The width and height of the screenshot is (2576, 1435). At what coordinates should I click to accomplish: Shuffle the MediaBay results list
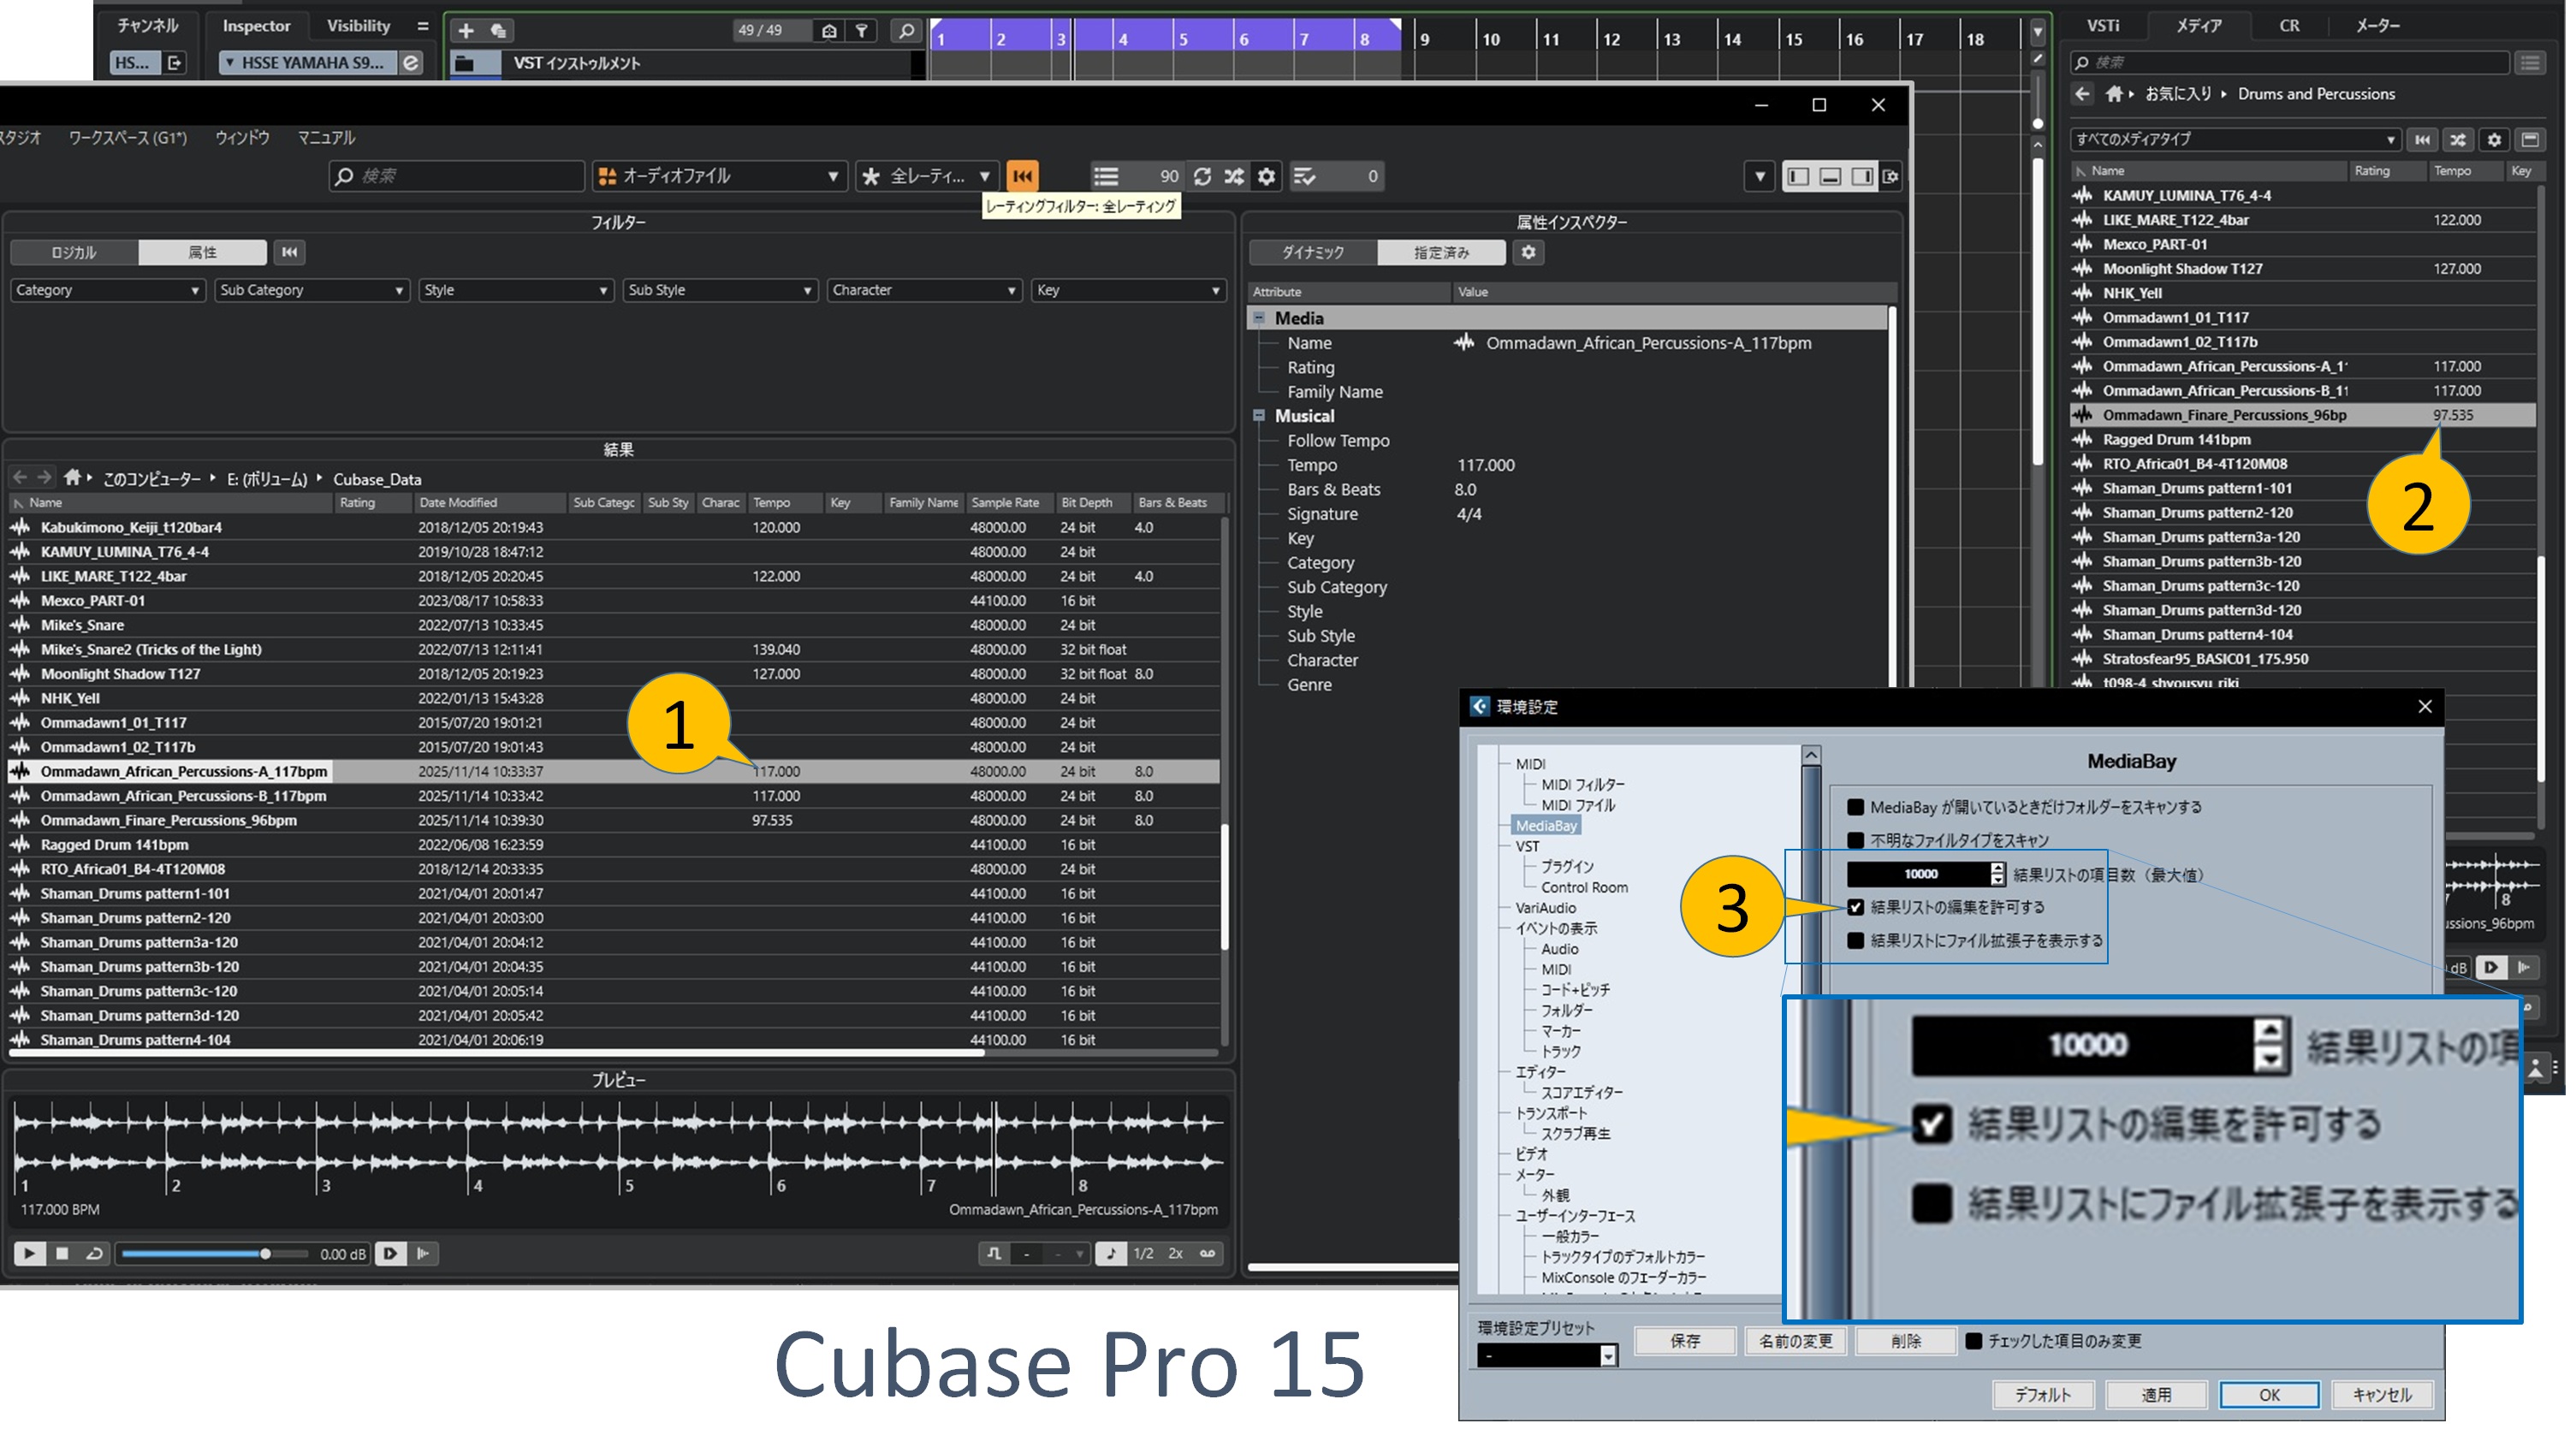coord(1234,176)
